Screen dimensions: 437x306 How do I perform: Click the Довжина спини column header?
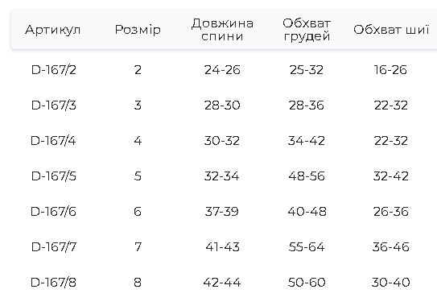(222, 30)
